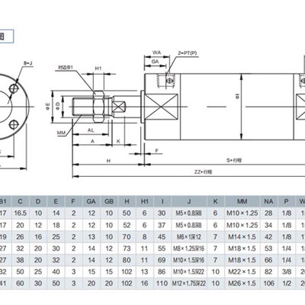Image resolution: width=305 pixels, height=305 pixels.
Task: Click the NA column header
Action: click(268, 201)
